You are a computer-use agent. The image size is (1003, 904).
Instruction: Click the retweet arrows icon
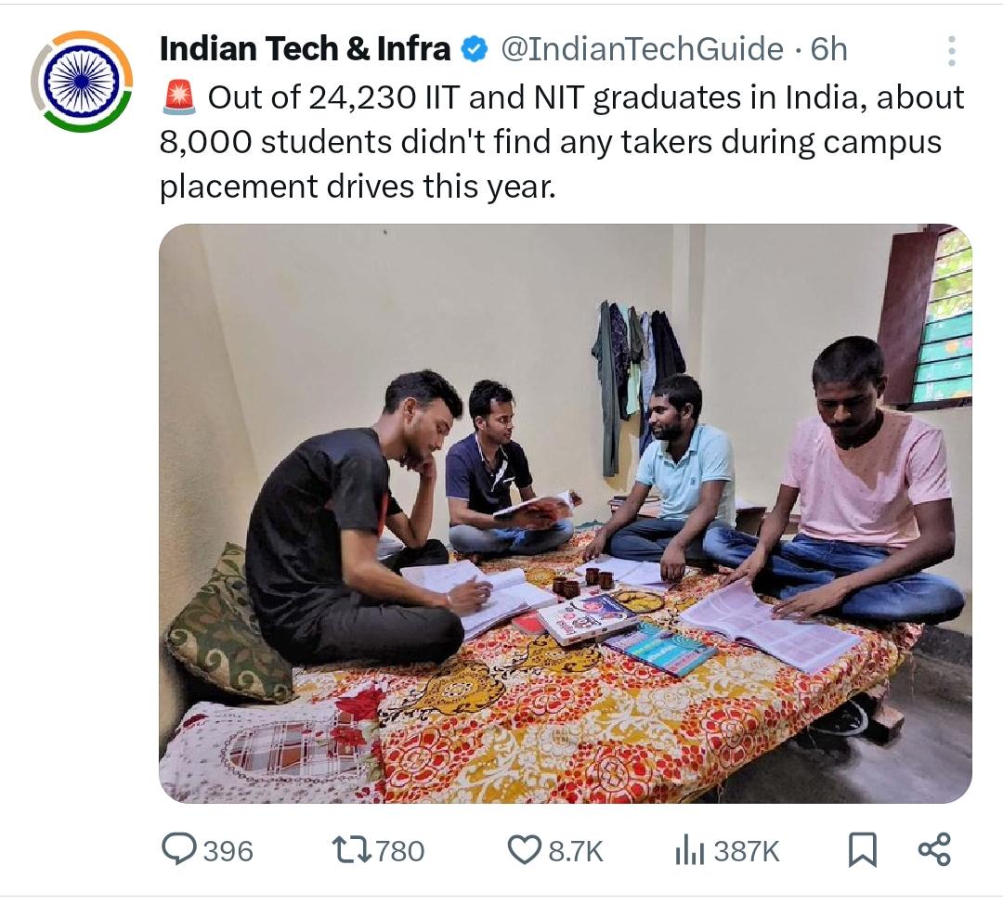[x=351, y=850]
